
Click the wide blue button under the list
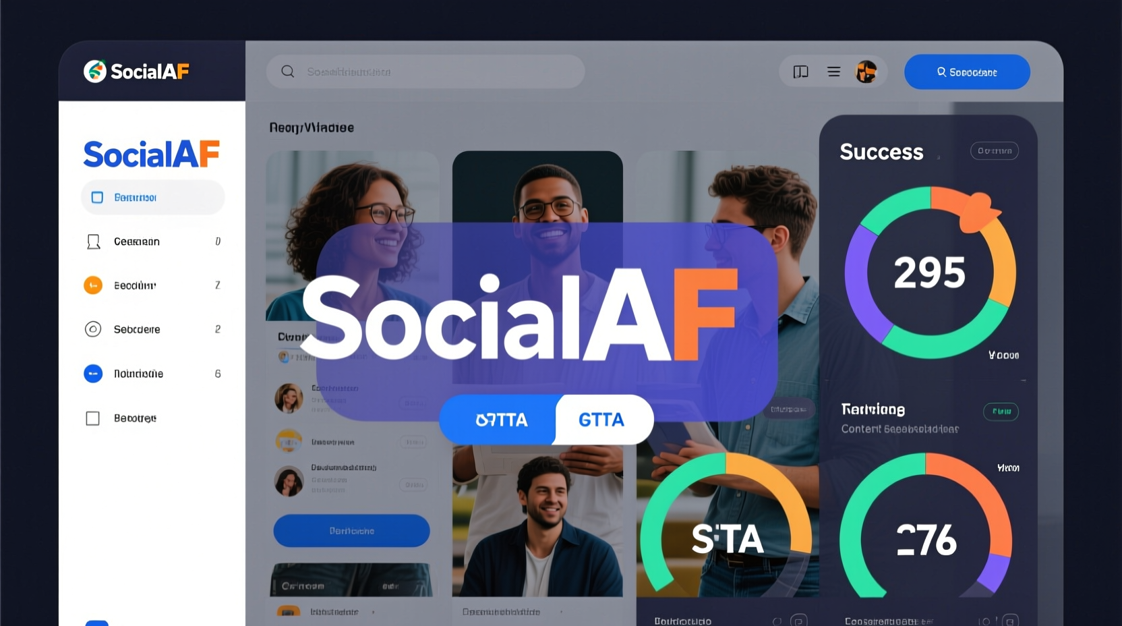tap(351, 531)
